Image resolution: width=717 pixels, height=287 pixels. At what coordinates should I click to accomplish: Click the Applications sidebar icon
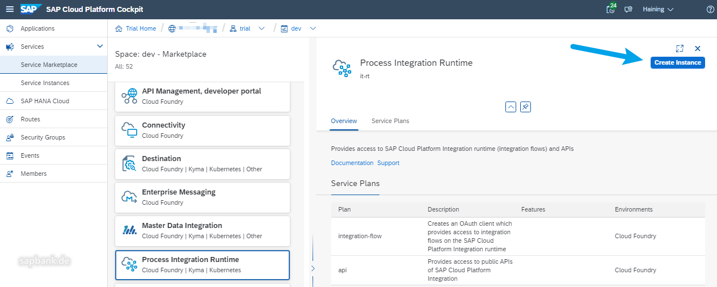10,28
